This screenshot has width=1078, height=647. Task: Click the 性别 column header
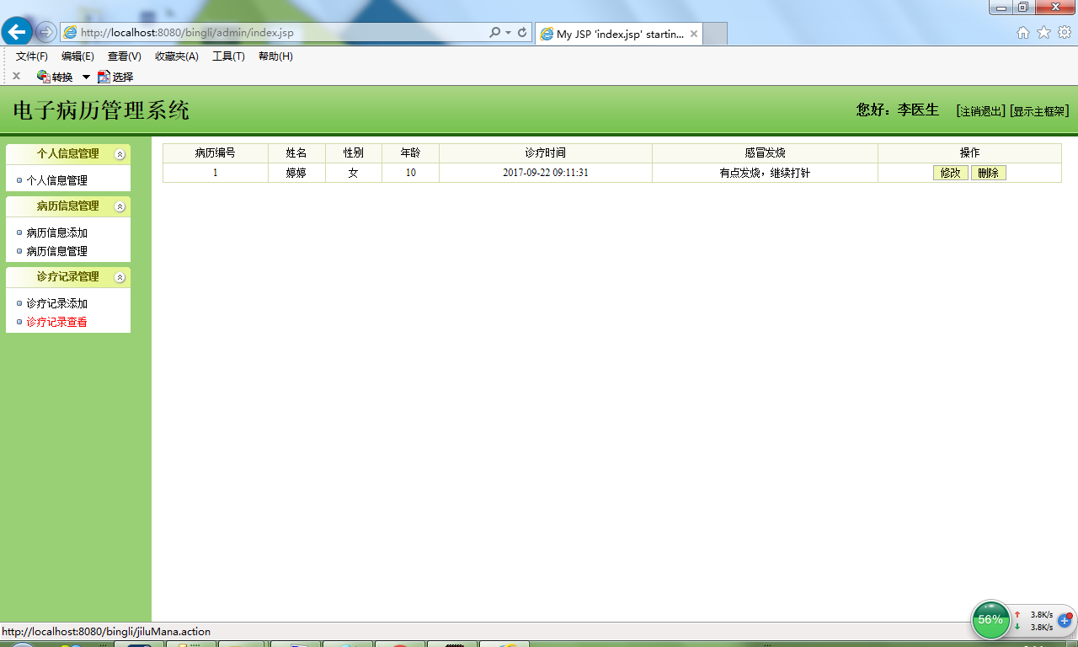click(354, 153)
